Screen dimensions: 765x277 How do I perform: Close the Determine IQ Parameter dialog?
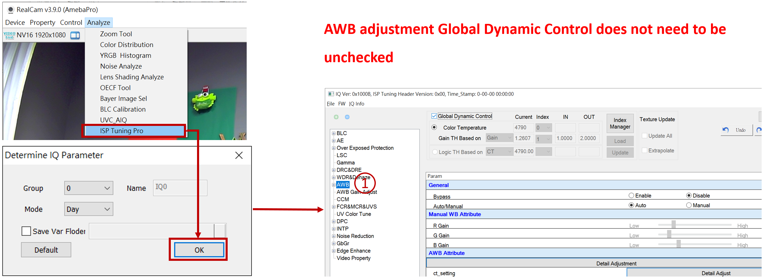(x=239, y=155)
